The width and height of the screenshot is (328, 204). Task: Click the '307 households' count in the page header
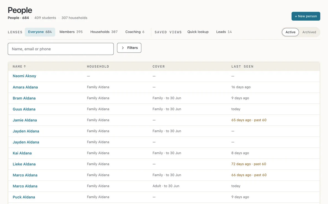point(74,18)
